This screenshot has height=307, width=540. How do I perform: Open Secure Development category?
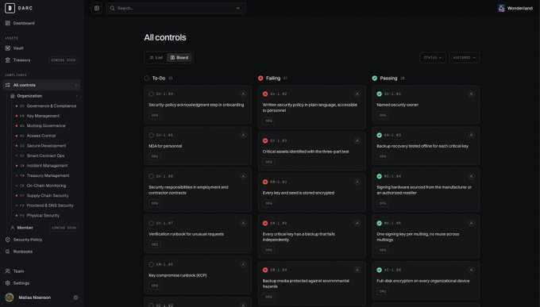(46, 146)
